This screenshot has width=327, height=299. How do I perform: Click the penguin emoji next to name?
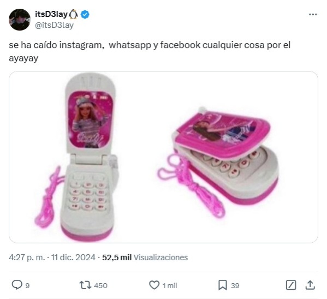pyautogui.click(x=73, y=14)
